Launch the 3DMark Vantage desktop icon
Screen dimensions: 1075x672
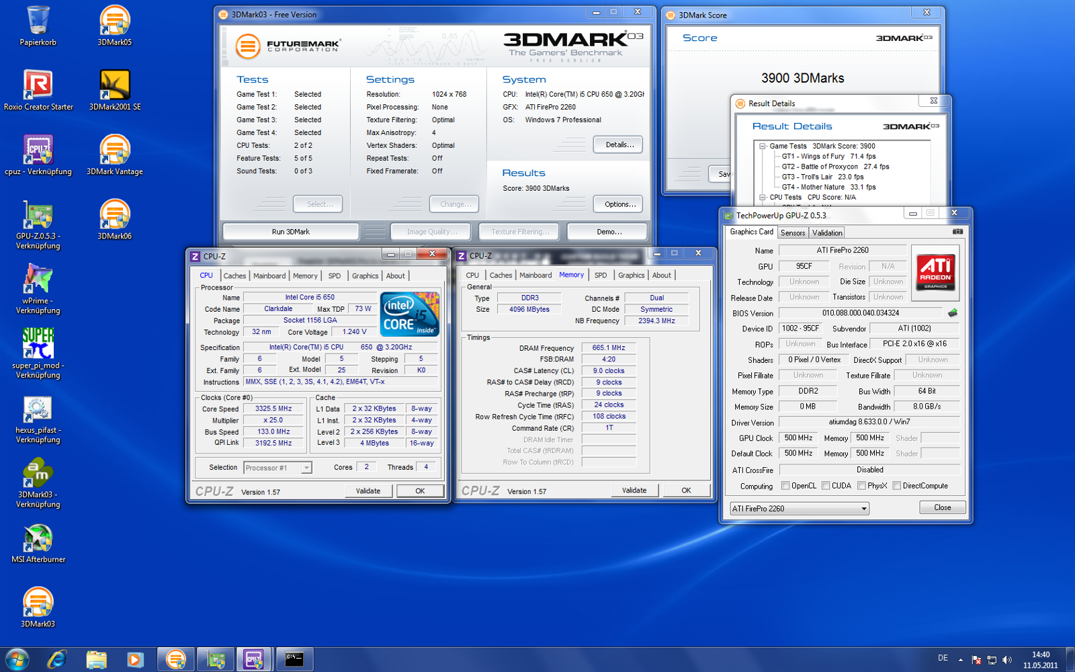(x=115, y=155)
